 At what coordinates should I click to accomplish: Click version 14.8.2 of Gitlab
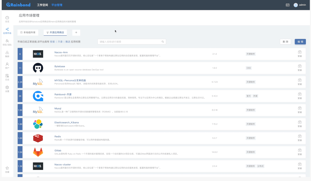tap(214, 152)
